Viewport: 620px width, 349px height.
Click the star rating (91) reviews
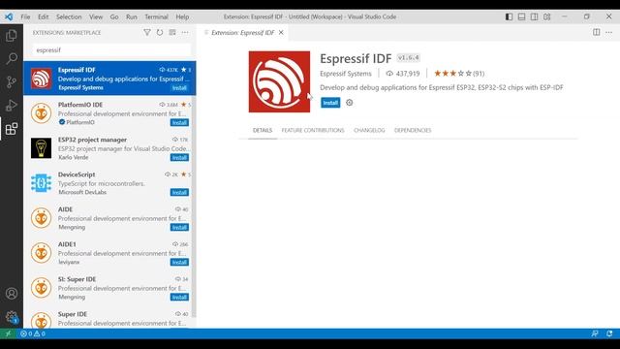459,74
